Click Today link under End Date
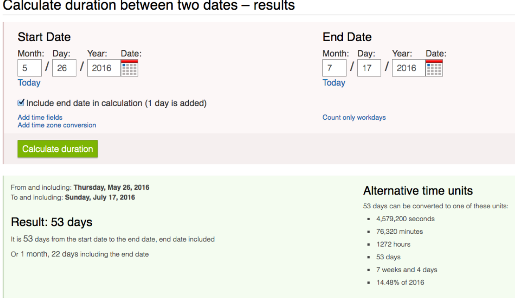The width and height of the screenshot is (515, 300). coord(334,83)
